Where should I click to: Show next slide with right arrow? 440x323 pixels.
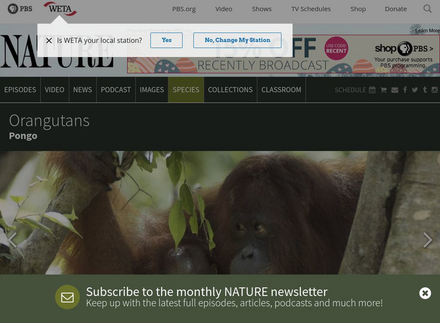click(428, 240)
